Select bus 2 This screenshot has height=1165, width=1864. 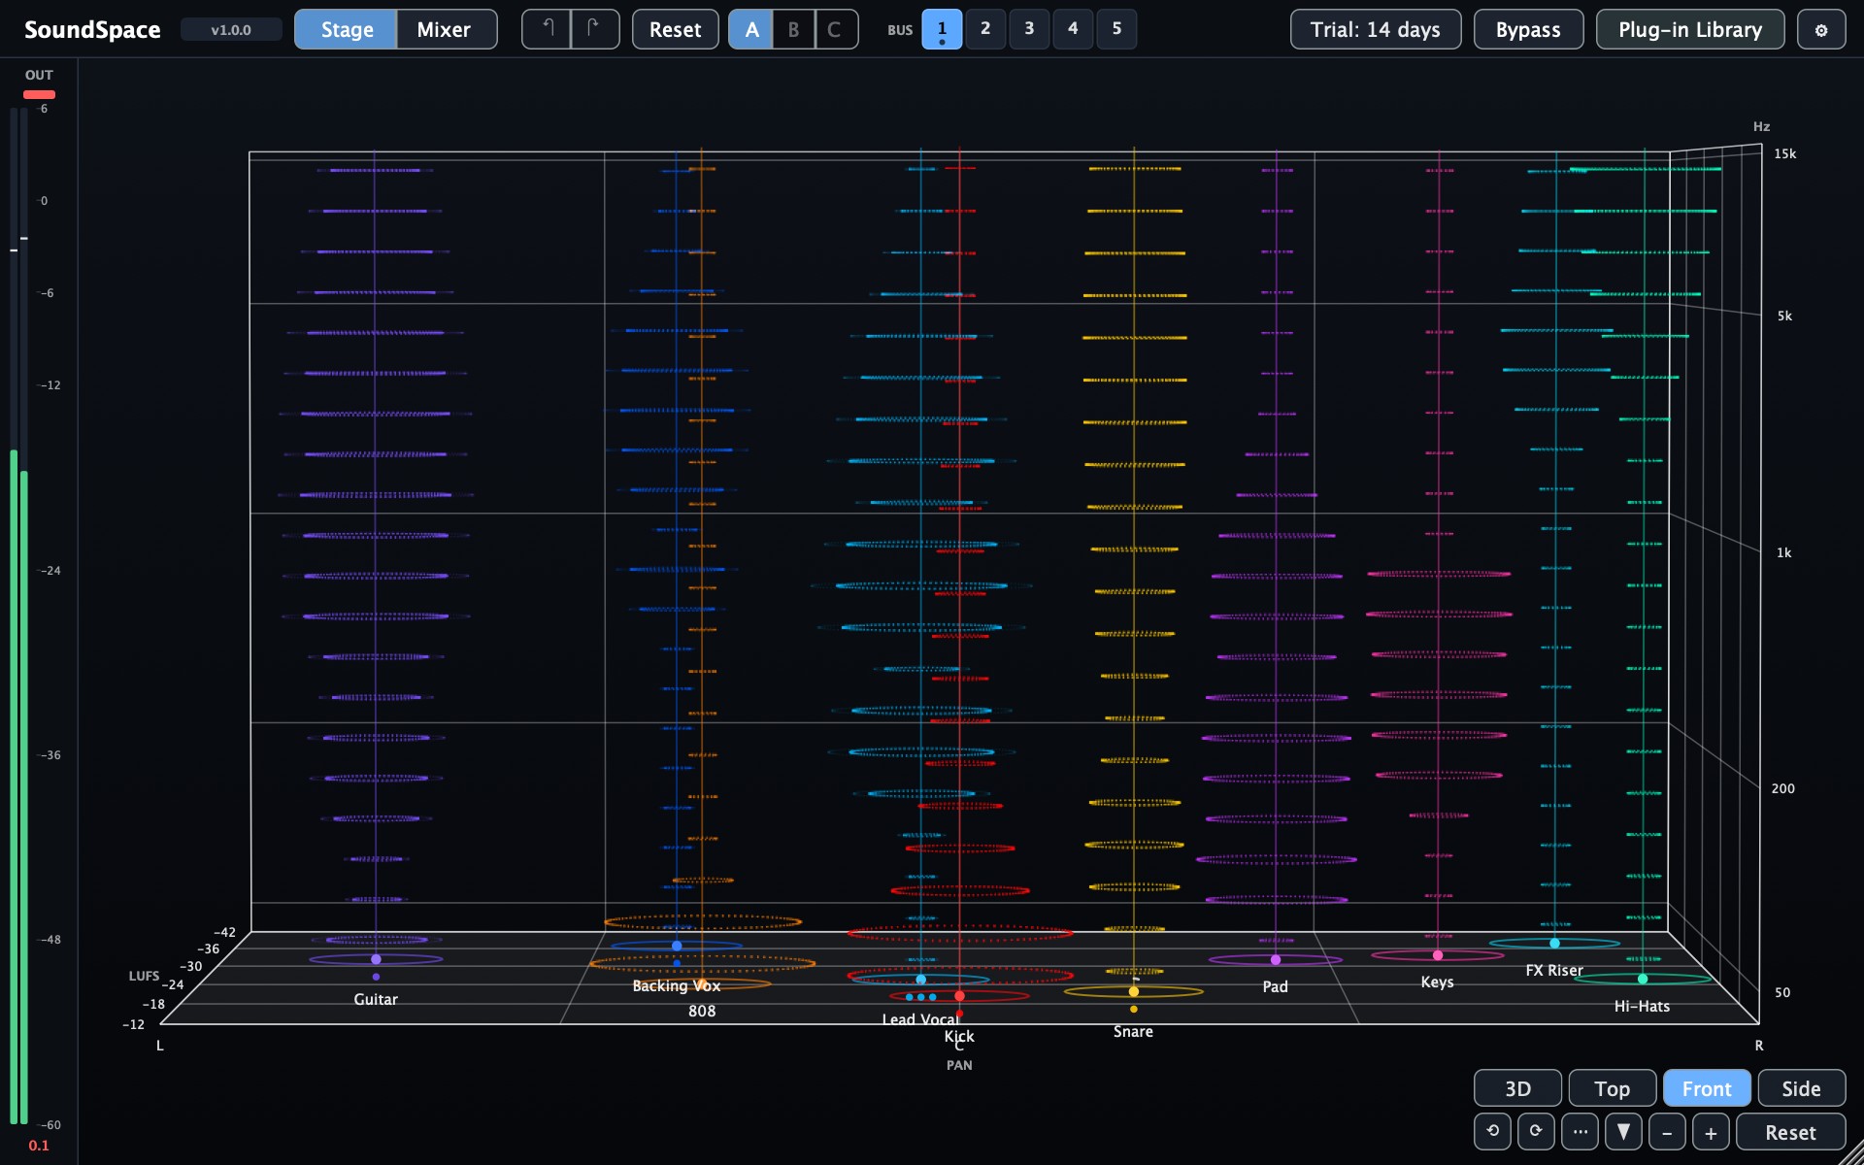(985, 29)
